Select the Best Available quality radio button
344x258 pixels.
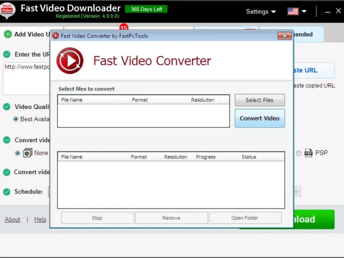tap(15, 119)
